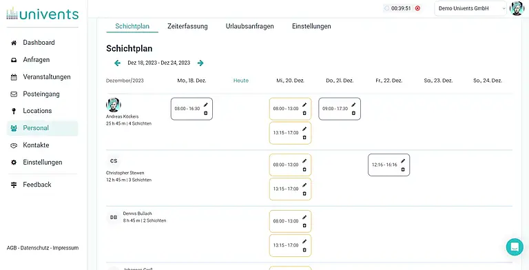The width and height of the screenshot is (529, 270).
Task: Click the Locations pin icon
Action: (14, 111)
